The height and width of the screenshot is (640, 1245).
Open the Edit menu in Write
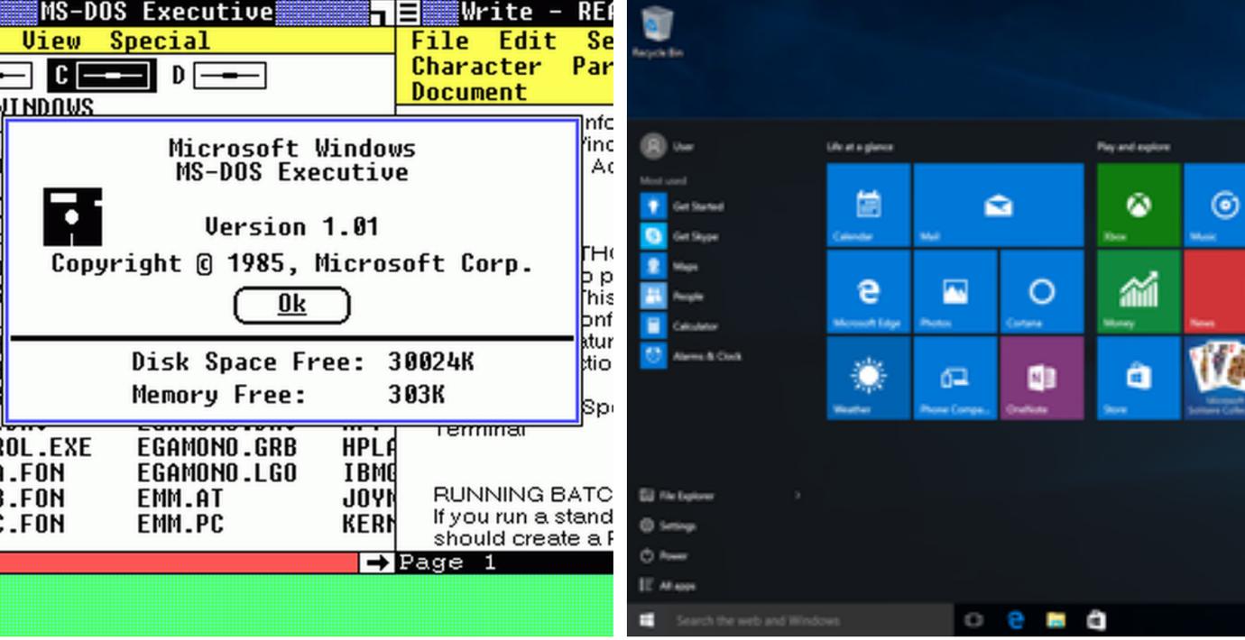pyautogui.click(x=528, y=41)
